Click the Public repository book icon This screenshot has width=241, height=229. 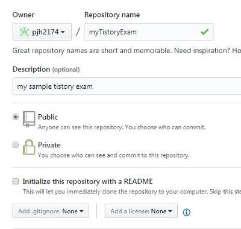coord(29,119)
